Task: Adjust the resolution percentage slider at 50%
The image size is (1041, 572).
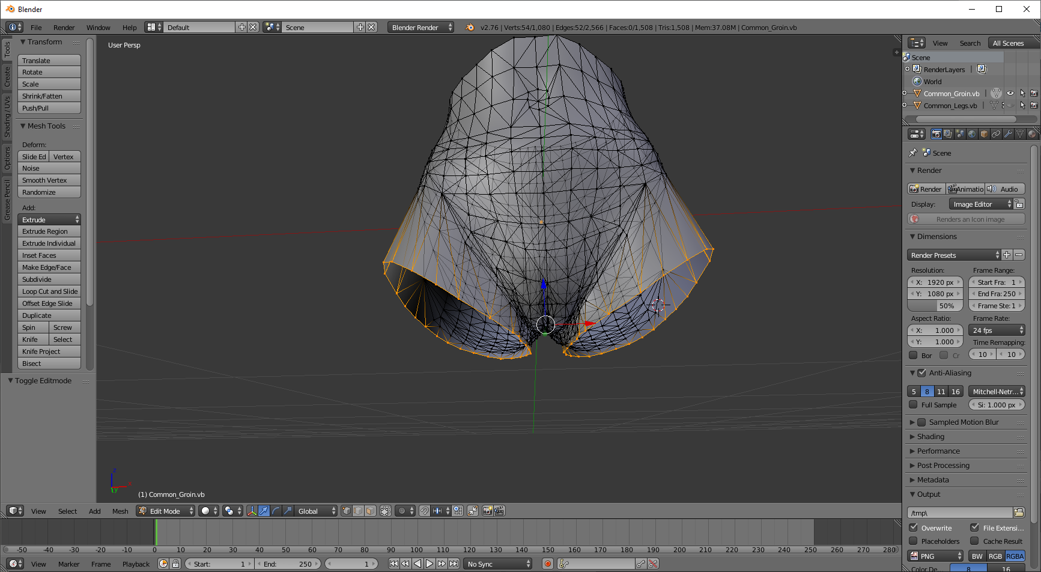Action: (x=935, y=306)
